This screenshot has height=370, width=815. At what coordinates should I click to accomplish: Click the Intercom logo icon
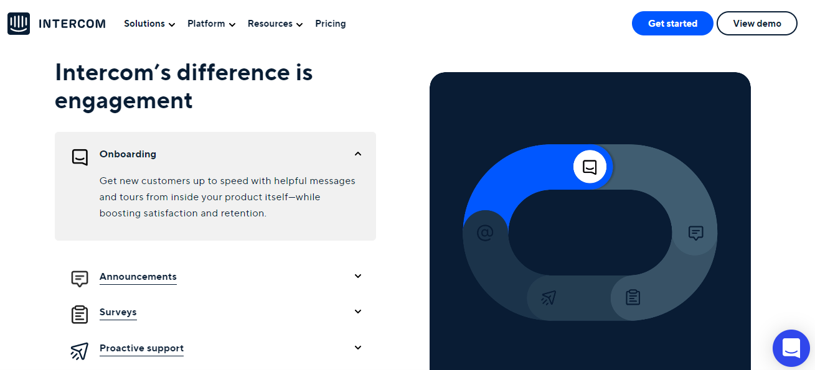[x=19, y=24]
